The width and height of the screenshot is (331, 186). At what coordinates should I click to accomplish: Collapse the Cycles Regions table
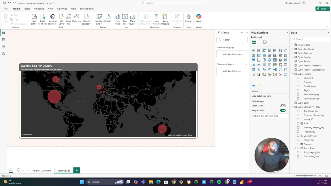[x=293, y=74]
